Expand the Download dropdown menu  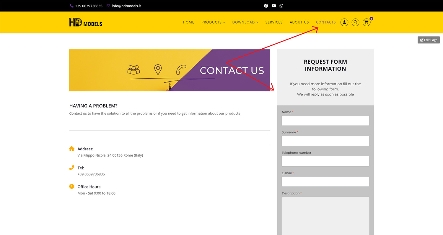point(245,22)
